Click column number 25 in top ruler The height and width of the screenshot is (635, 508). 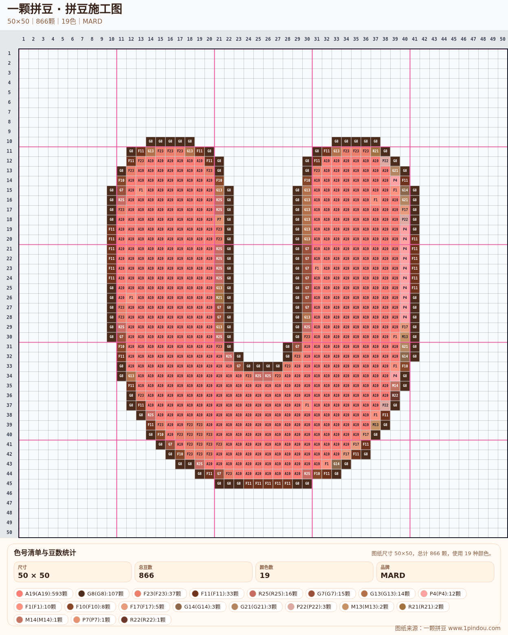258,39
